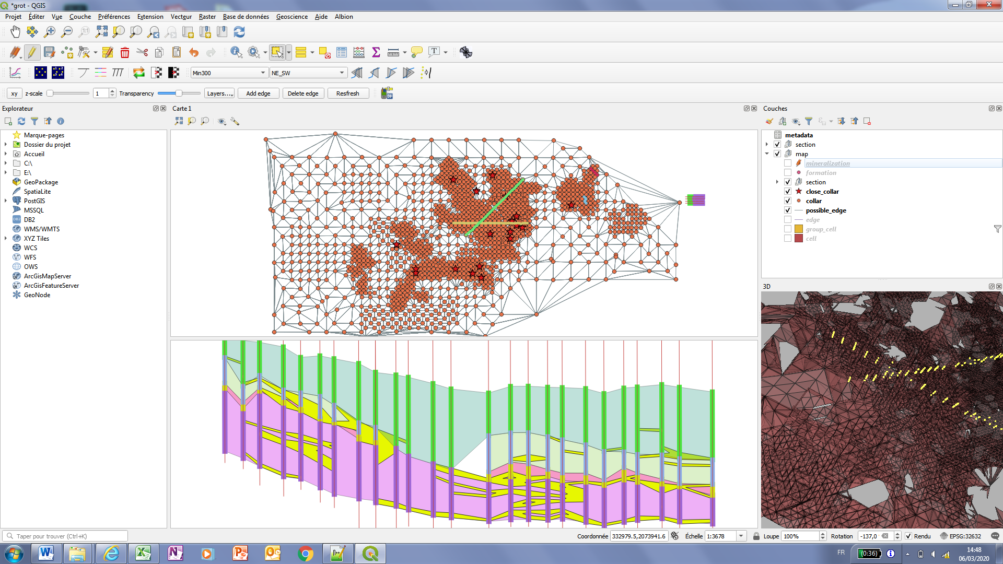Click the Sigma statistics summary icon
The height and width of the screenshot is (564, 1003).
tap(376, 52)
